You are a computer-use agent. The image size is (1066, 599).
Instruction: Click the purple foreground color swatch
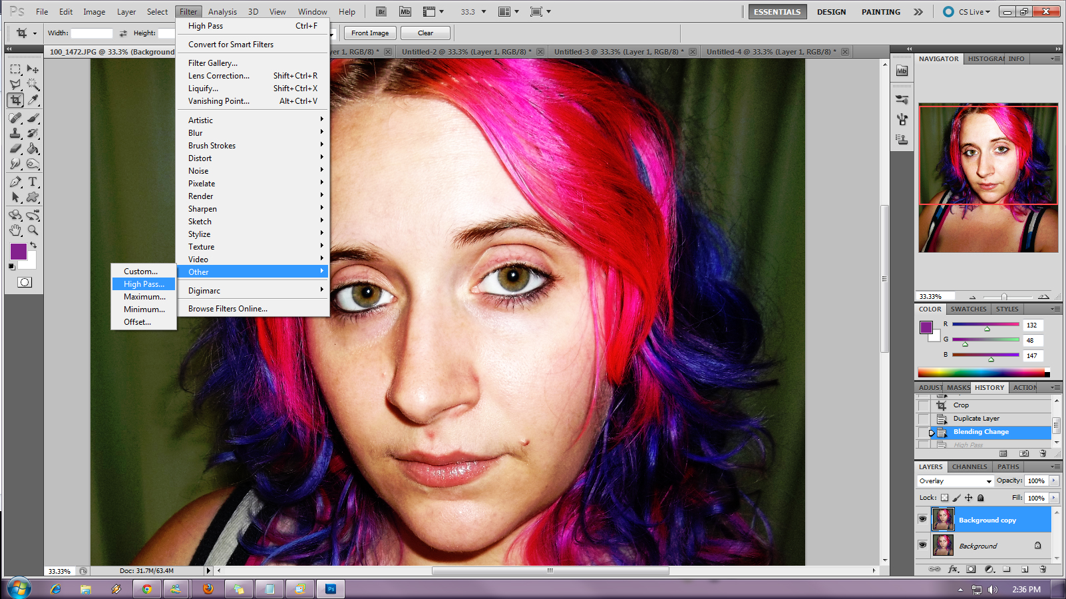[18, 252]
